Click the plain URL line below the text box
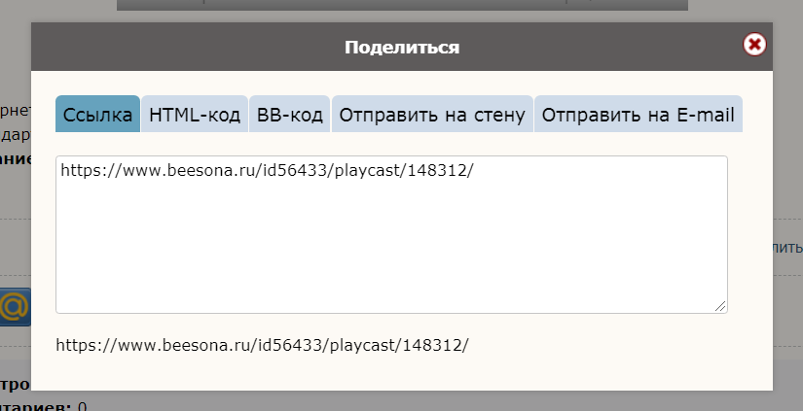The image size is (803, 411). pyautogui.click(x=262, y=345)
